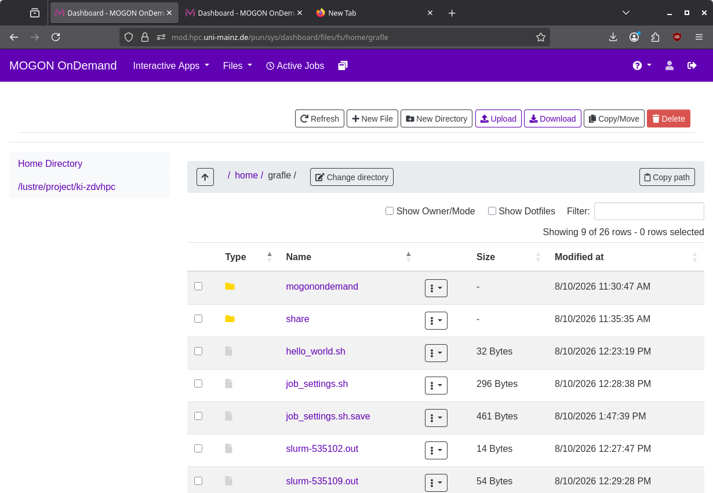The image size is (713, 493).
Task: Click the MOGON OnDemand brand title
Action: pyautogui.click(x=63, y=65)
